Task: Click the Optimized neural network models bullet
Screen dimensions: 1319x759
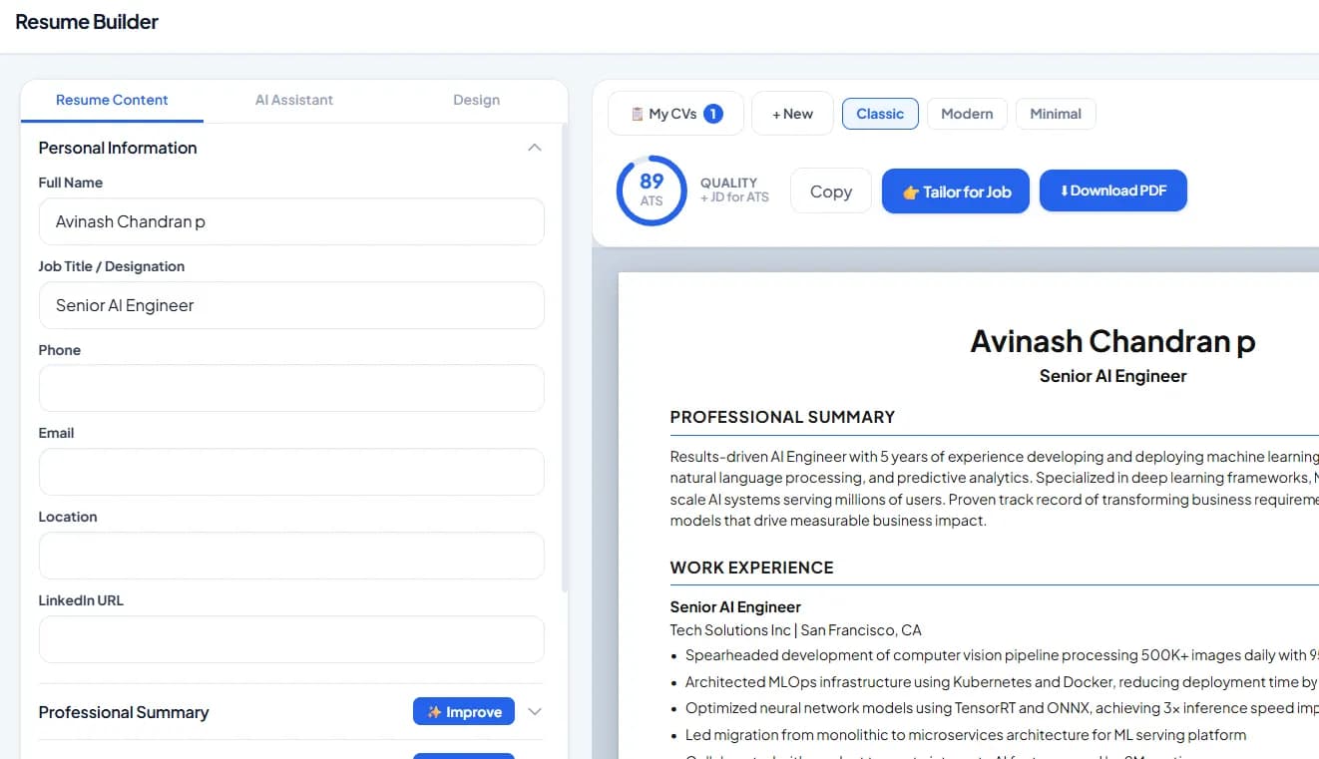Action: [1002, 708]
